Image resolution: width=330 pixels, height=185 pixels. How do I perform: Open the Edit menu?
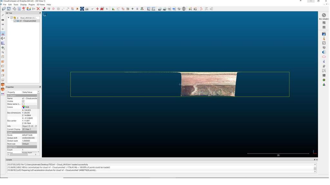click(10, 4)
